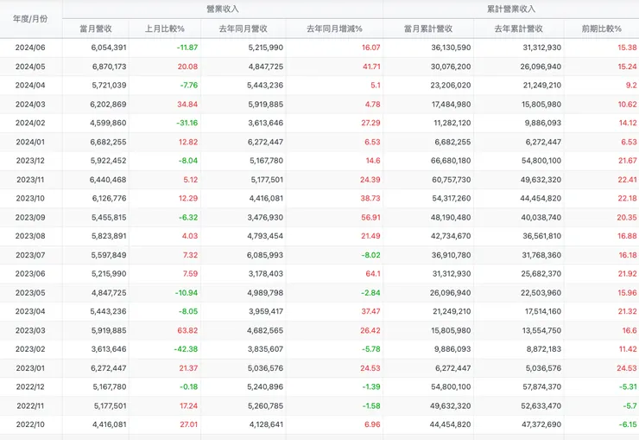Select the 2023/11 row date cell
Image resolution: width=639 pixels, height=440 pixels.
(30, 180)
